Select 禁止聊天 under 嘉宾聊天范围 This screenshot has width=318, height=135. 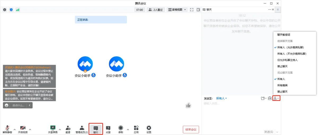click(295, 66)
